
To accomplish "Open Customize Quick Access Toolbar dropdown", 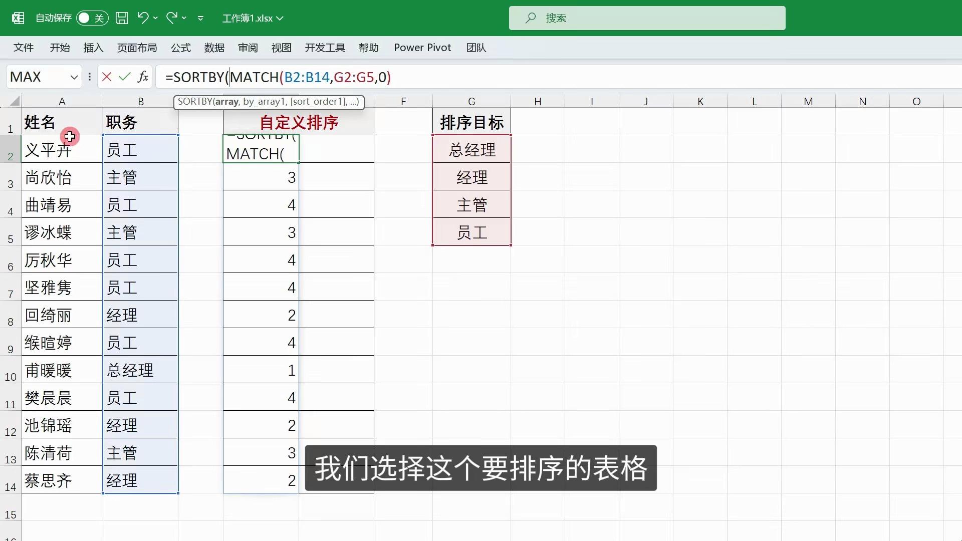I will (200, 19).
